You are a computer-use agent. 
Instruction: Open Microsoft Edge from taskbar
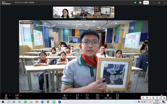click(43, 102)
